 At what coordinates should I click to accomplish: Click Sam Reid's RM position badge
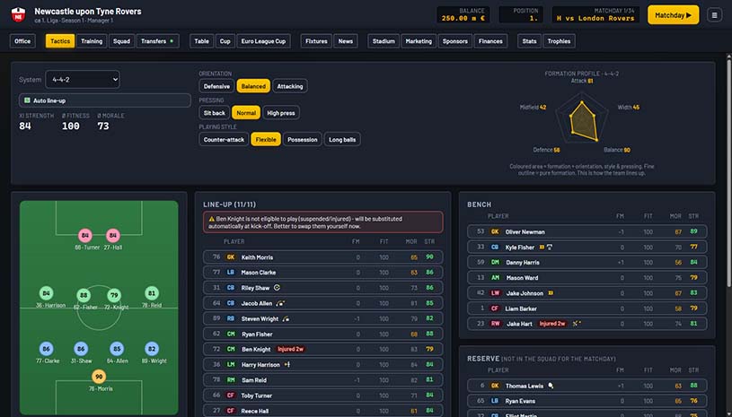(231, 379)
